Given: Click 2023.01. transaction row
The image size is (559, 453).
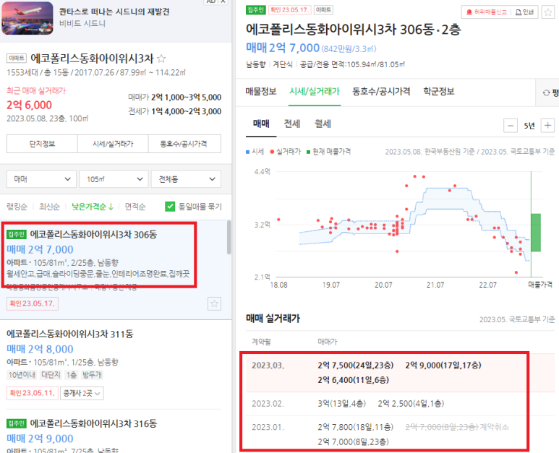Looking at the screenshot, I should coord(400,434).
